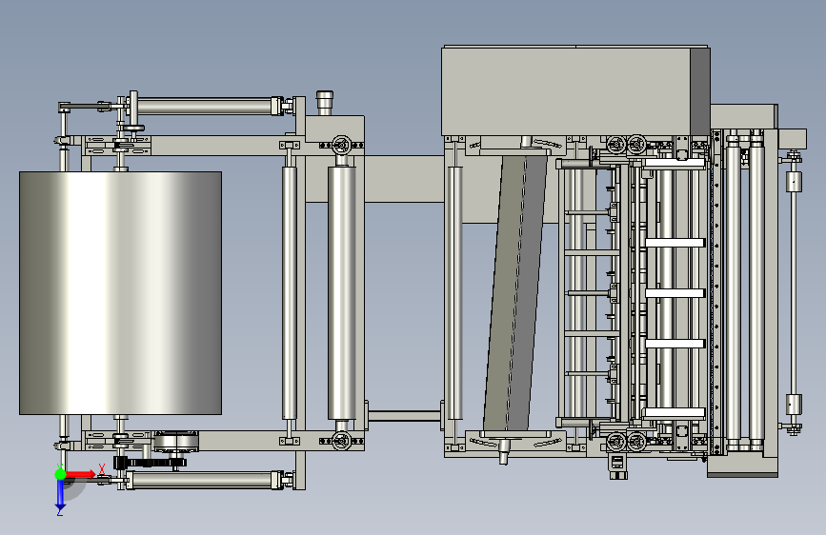Select the upper handwheel above the thick roller
Screen dimensions: 826x535
click(342, 145)
